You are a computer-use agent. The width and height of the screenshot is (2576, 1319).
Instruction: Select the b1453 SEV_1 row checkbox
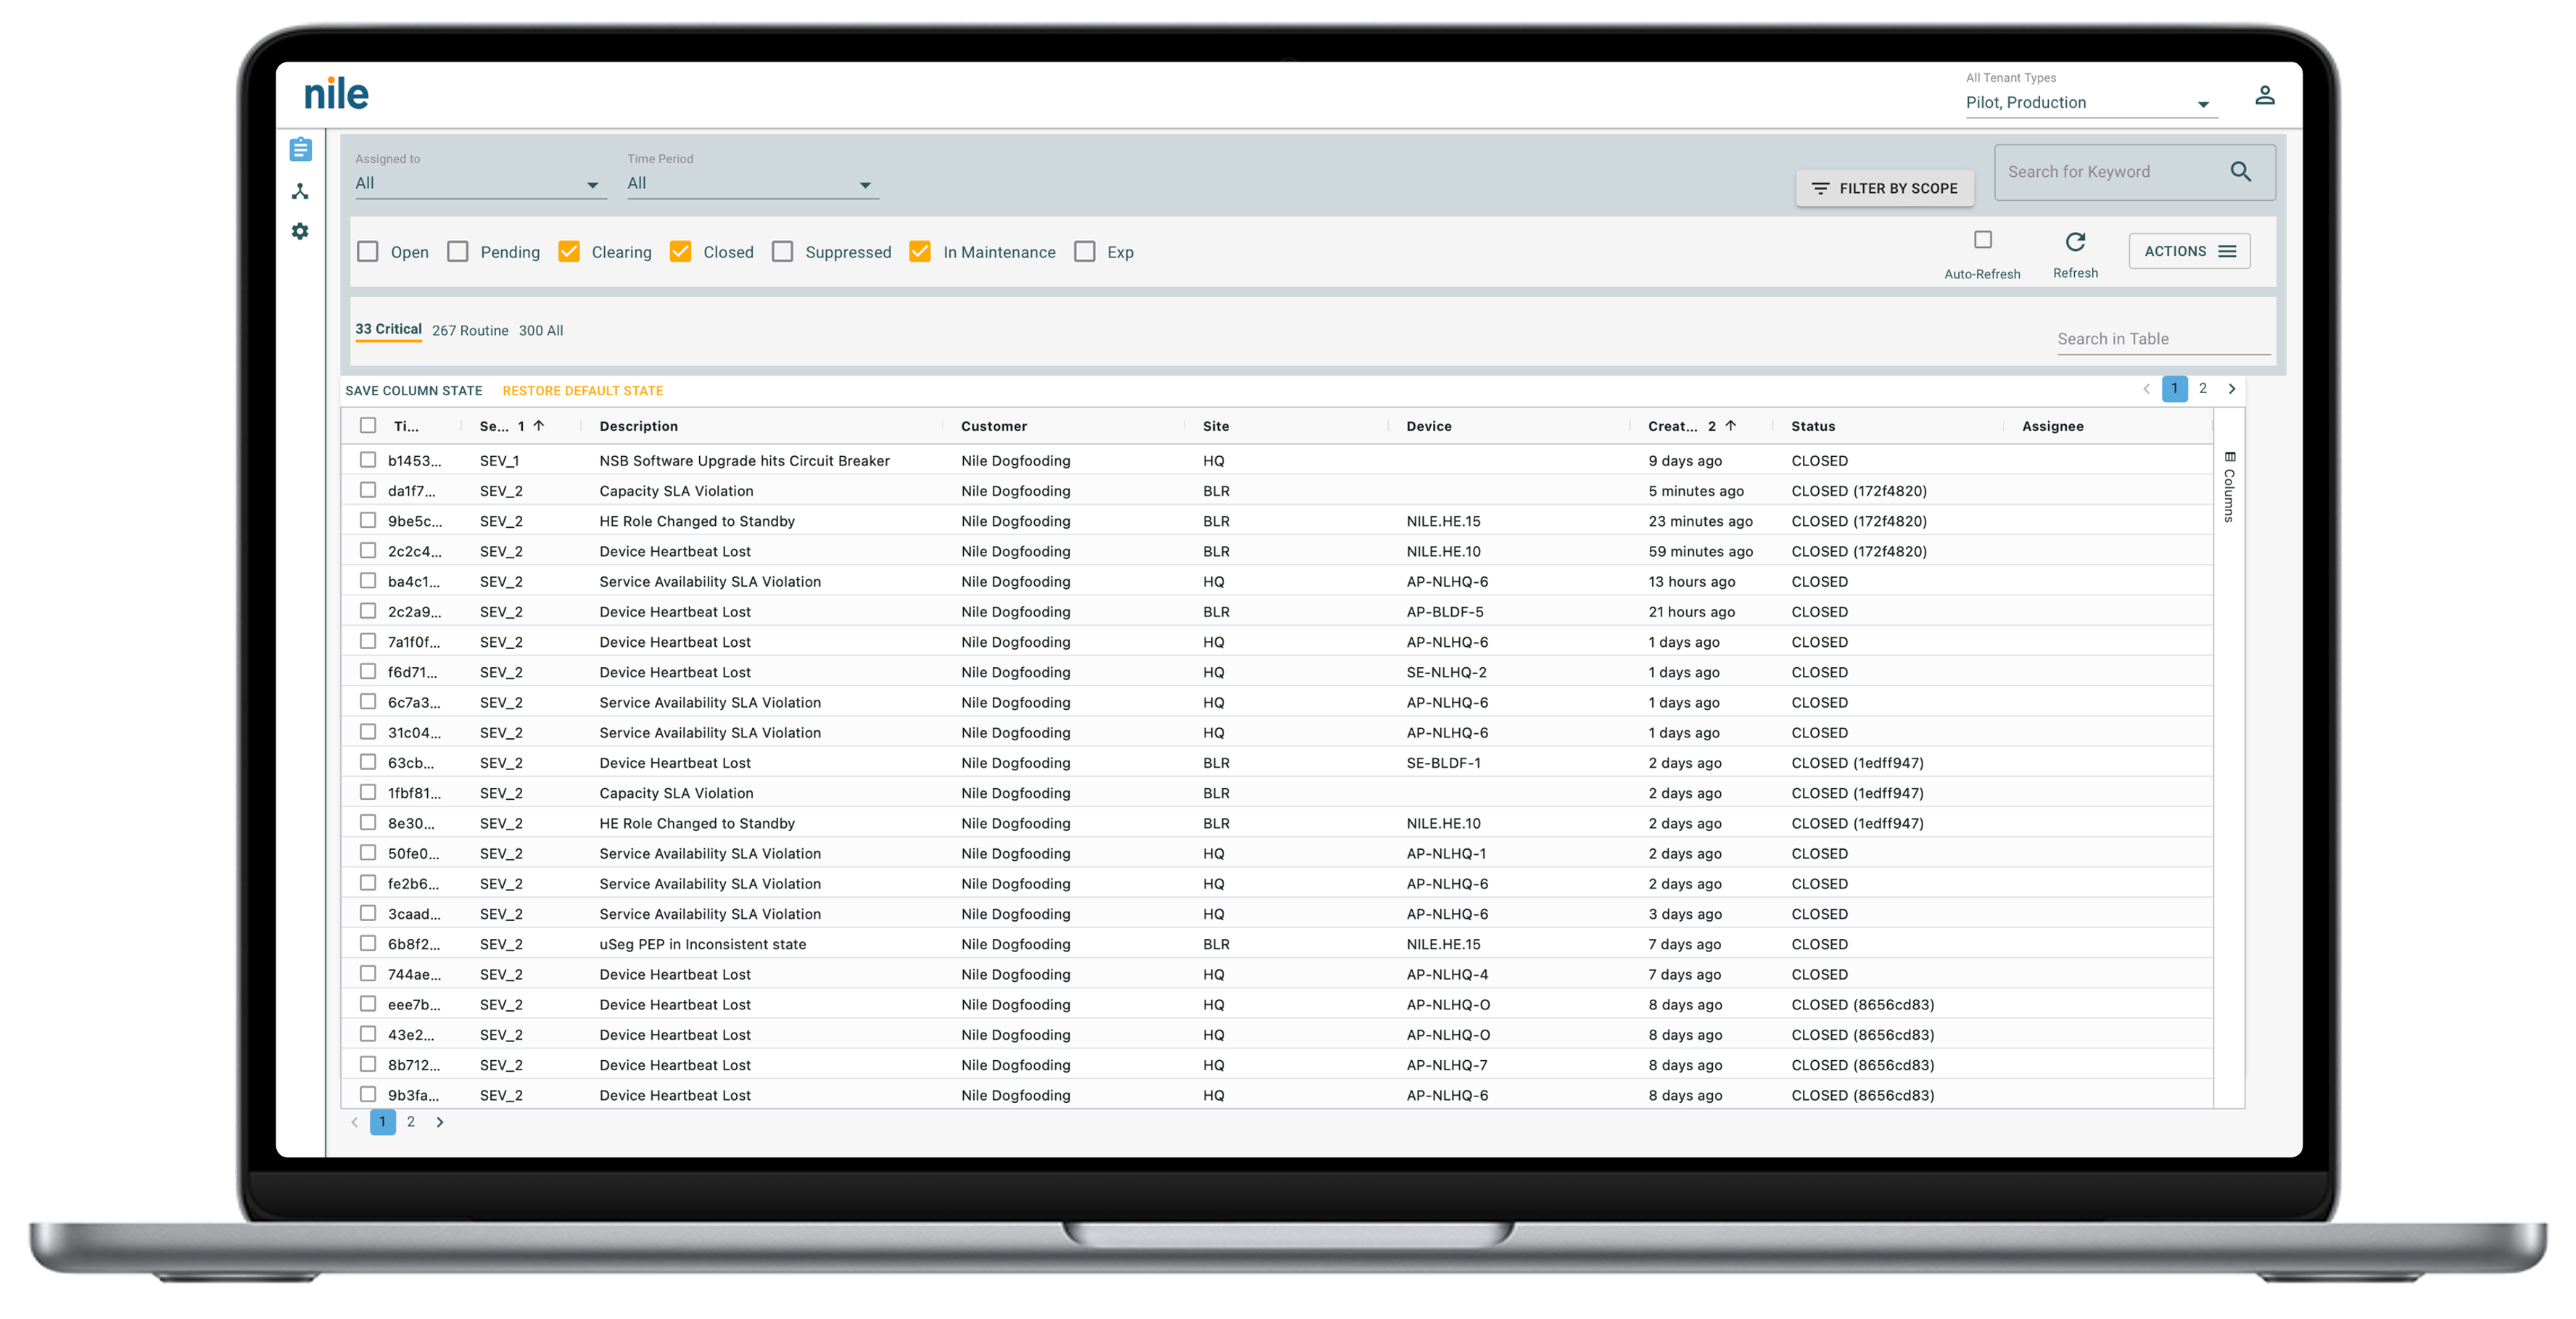368,460
